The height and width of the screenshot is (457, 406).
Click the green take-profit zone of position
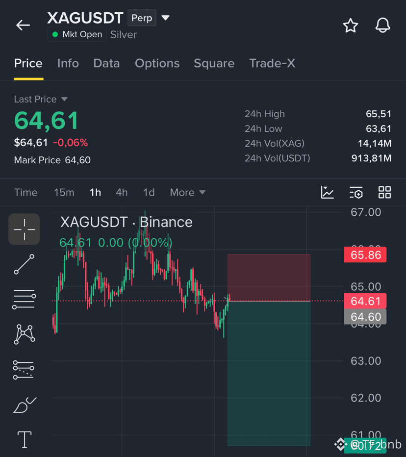(x=269, y=373)
